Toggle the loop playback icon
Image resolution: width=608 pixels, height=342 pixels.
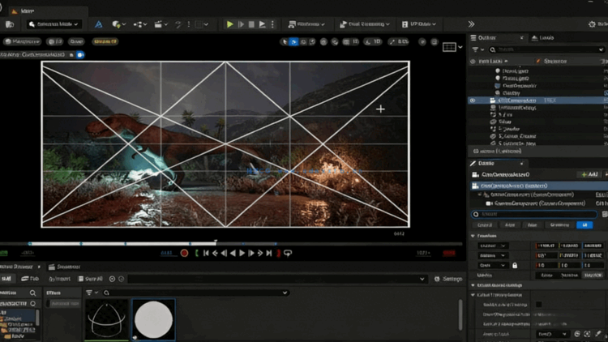coord(288,253)
